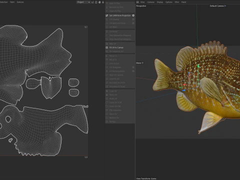240x180 pixels.
Task: Grab the blue Z-axis handle on fish
Action: pyautogui.click(x=183, y=90)
